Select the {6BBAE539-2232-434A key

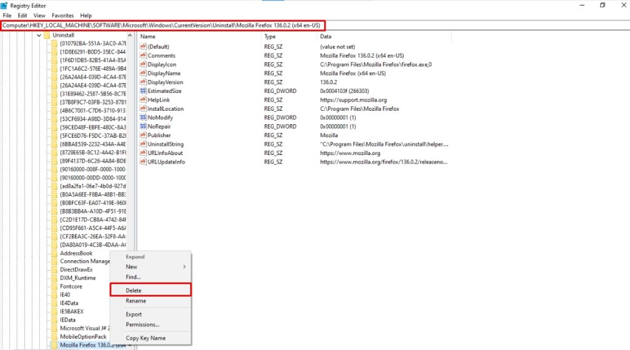point(92,144)
